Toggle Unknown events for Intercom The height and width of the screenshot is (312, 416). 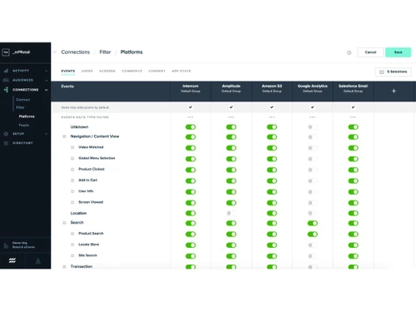(x=191, y=127)
